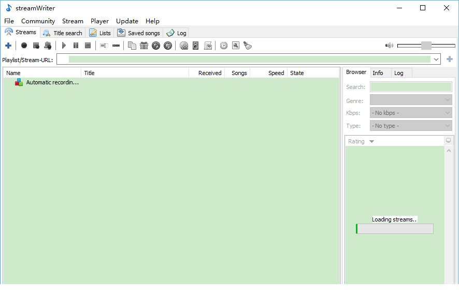The width and height of the screenshot is (459, 295).
Task: Open the Player menu
Action: click(99, 21)
